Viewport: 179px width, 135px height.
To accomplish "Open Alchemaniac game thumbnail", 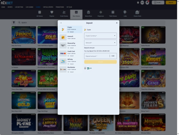I will click(x=76, y=123).
